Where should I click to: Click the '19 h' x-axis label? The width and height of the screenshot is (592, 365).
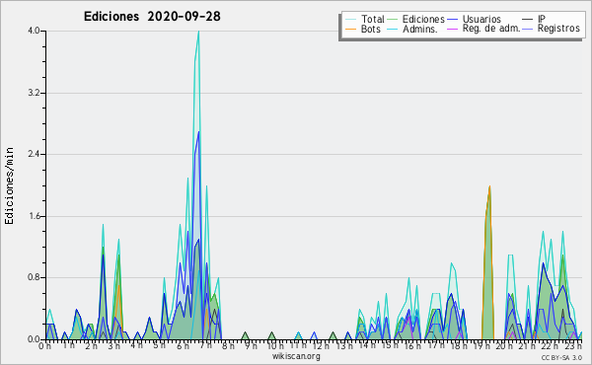coord(481,346)
